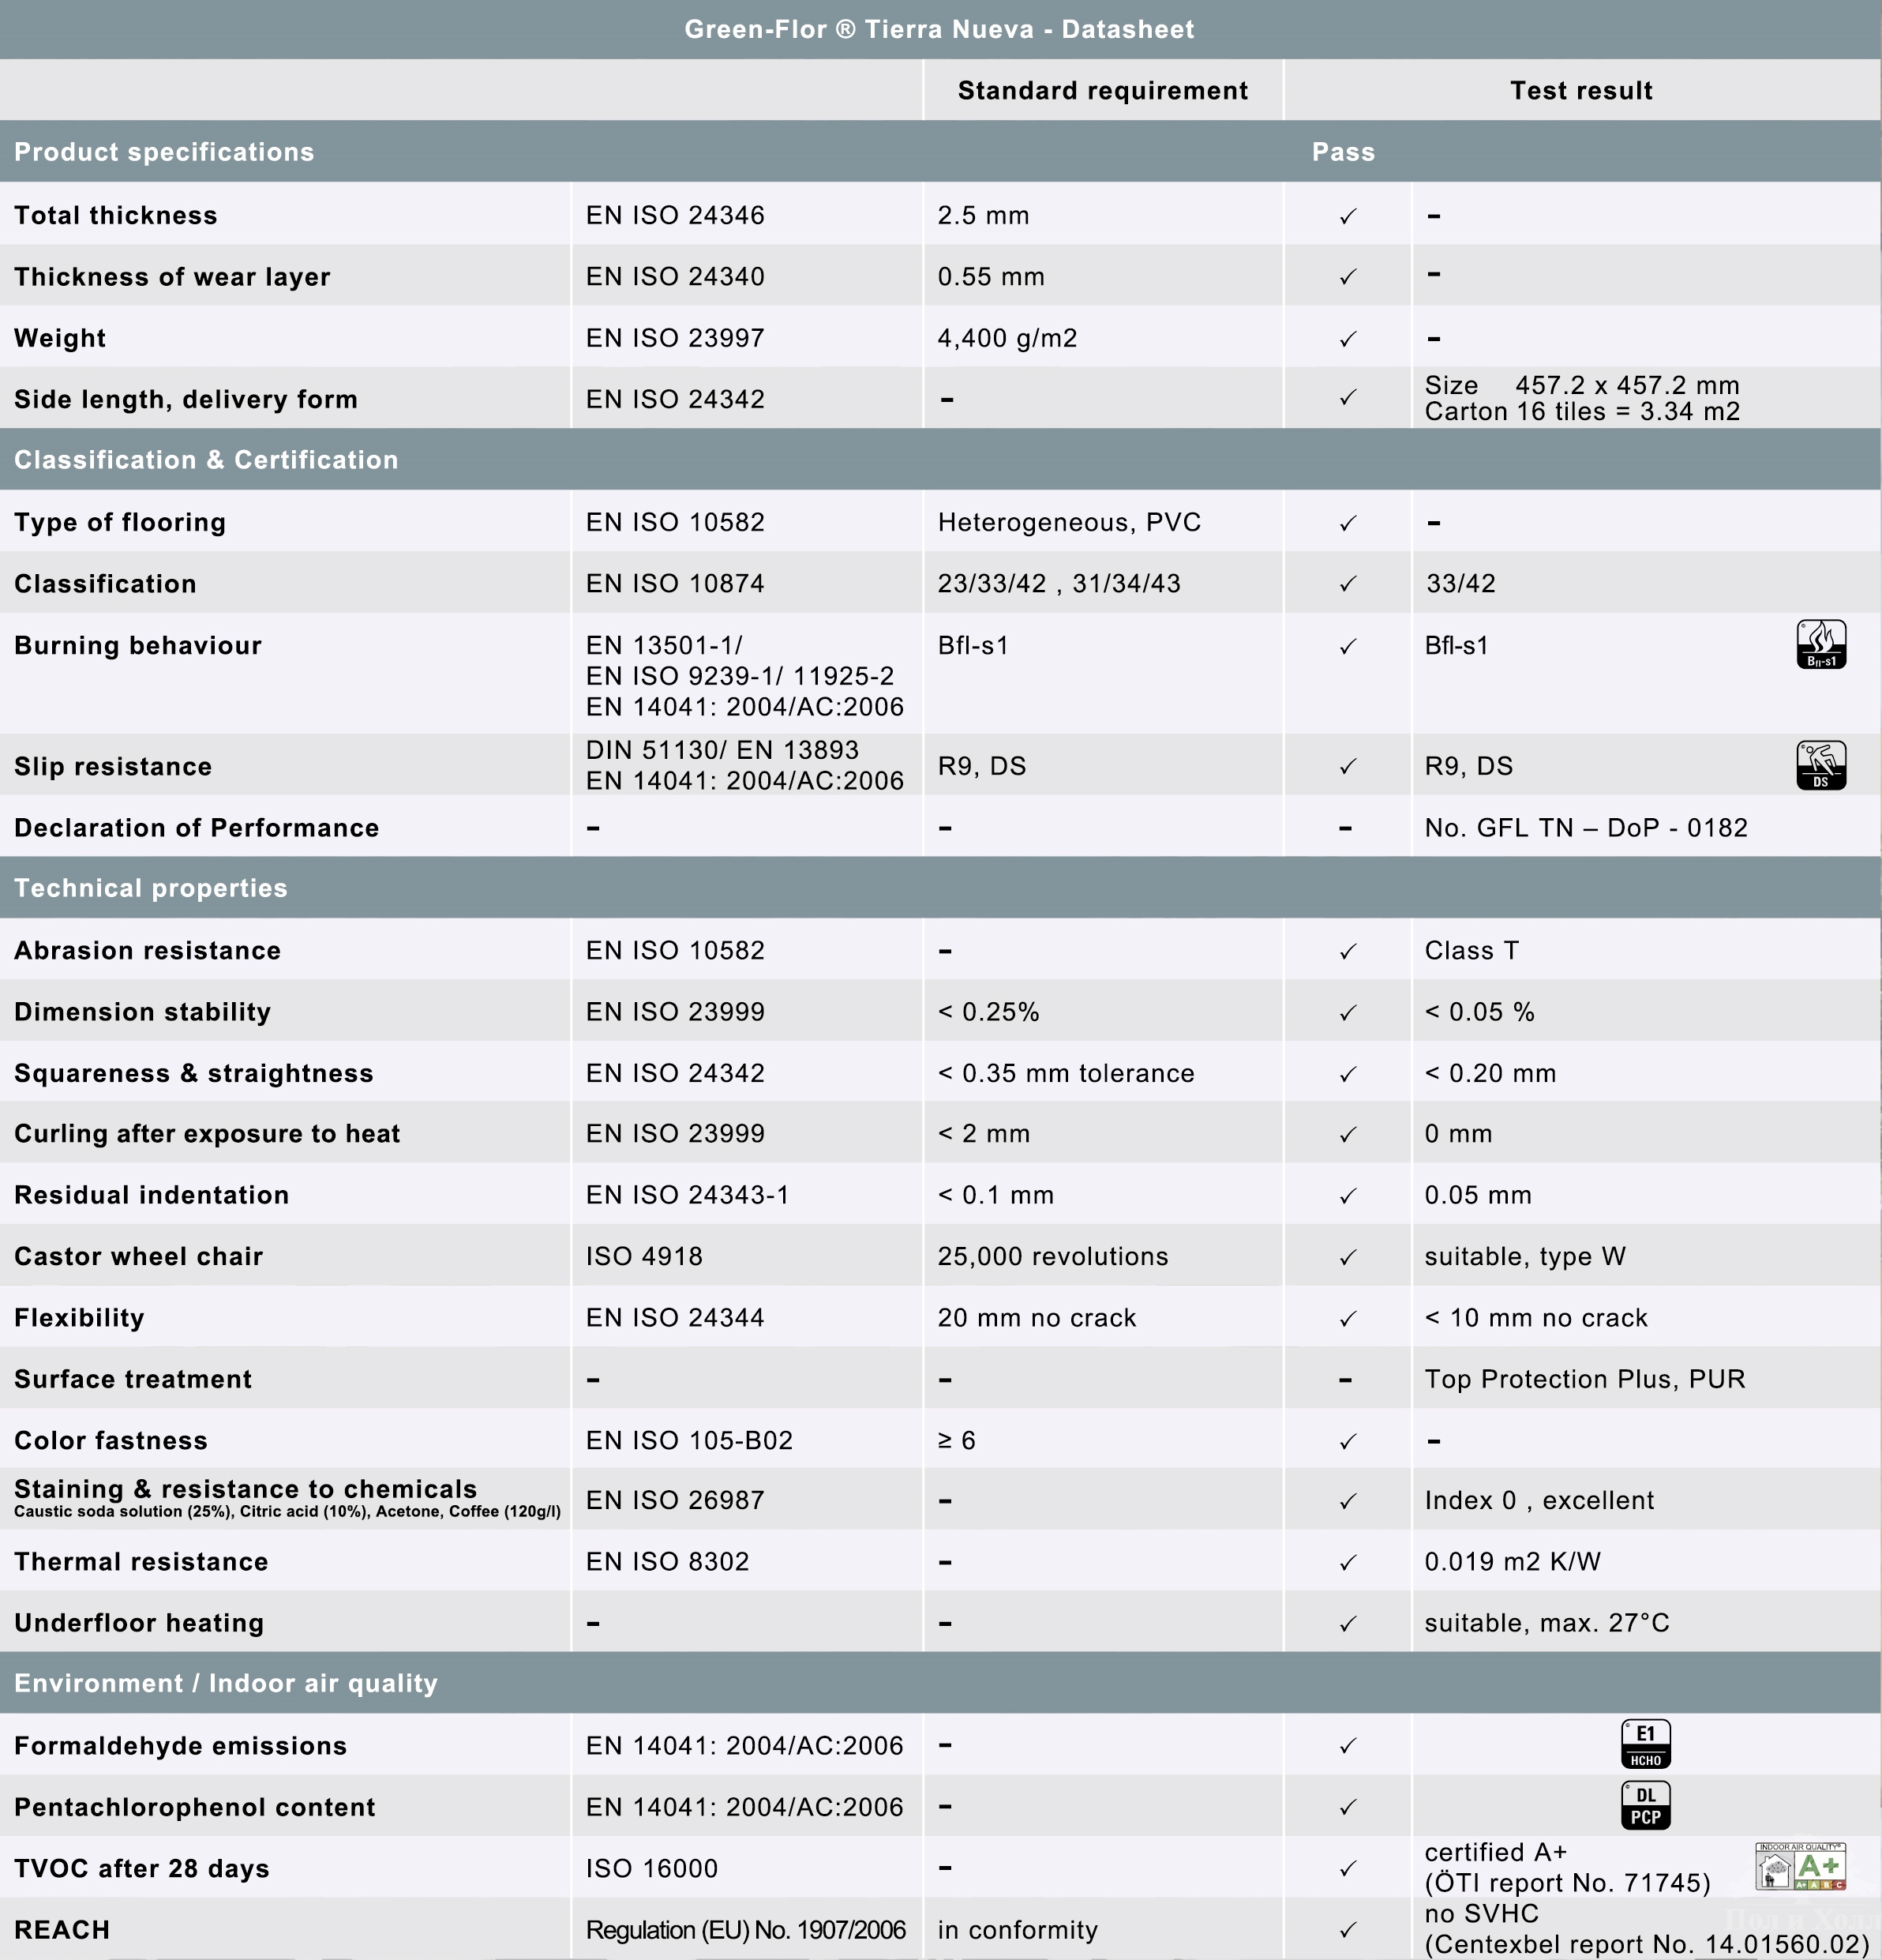The height and width of the screenshot is (1960, 1882).
Task: Select the Total thickness row label
Action: click(x=116, y=215)
